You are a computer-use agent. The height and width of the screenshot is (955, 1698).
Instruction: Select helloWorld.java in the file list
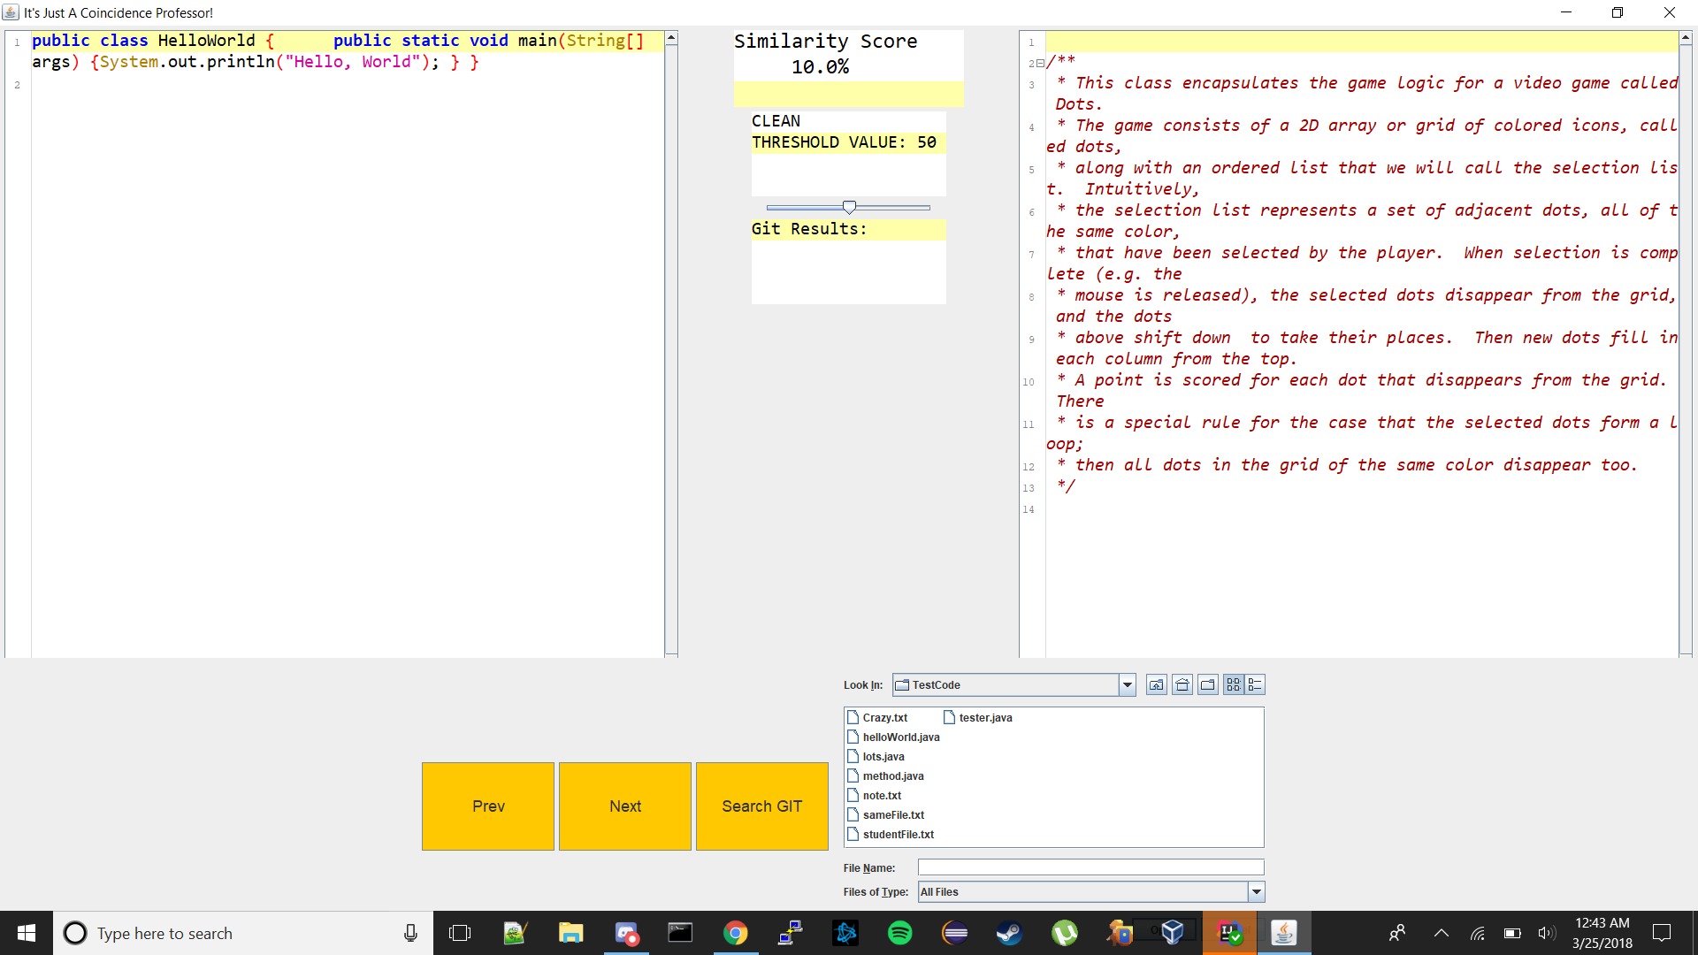900,737
